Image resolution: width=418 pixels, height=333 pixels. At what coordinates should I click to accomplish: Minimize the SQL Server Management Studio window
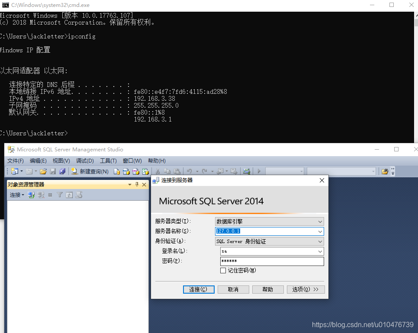pos(377,150)
